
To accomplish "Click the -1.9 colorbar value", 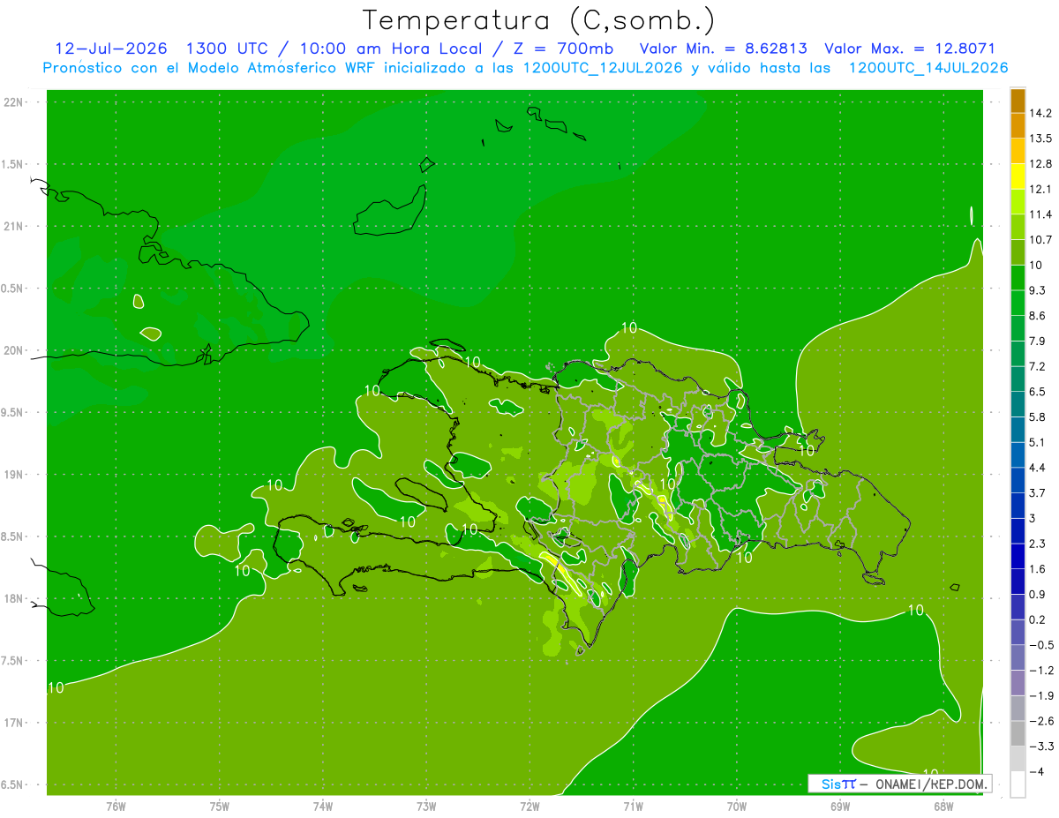I will [x=1040, y=695].
